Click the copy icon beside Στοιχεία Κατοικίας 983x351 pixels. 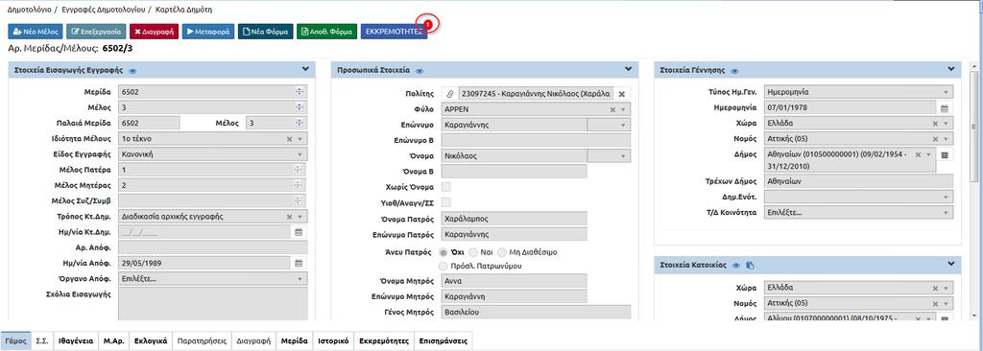tap(751, 266)
